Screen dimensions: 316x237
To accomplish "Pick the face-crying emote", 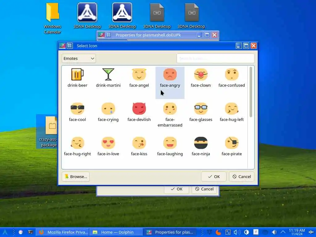I will (x=108, y=112).
